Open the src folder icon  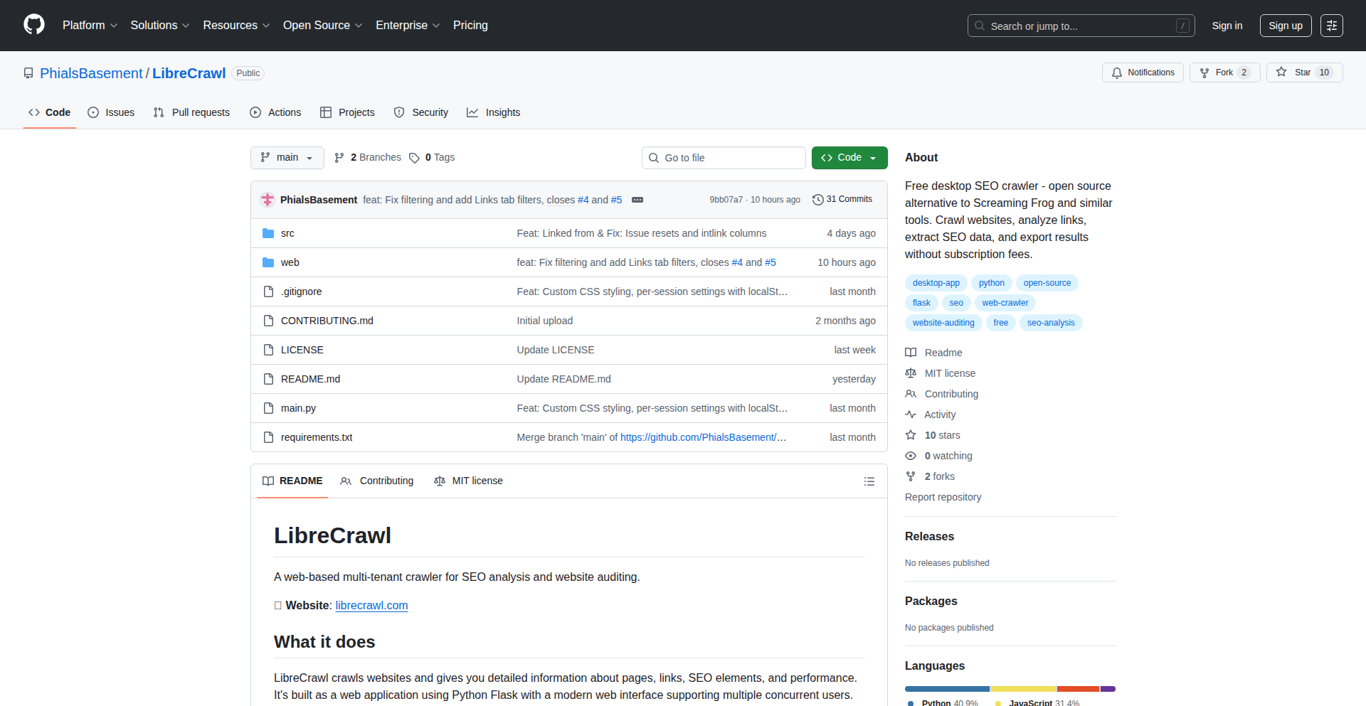click(x=268, y=232)
